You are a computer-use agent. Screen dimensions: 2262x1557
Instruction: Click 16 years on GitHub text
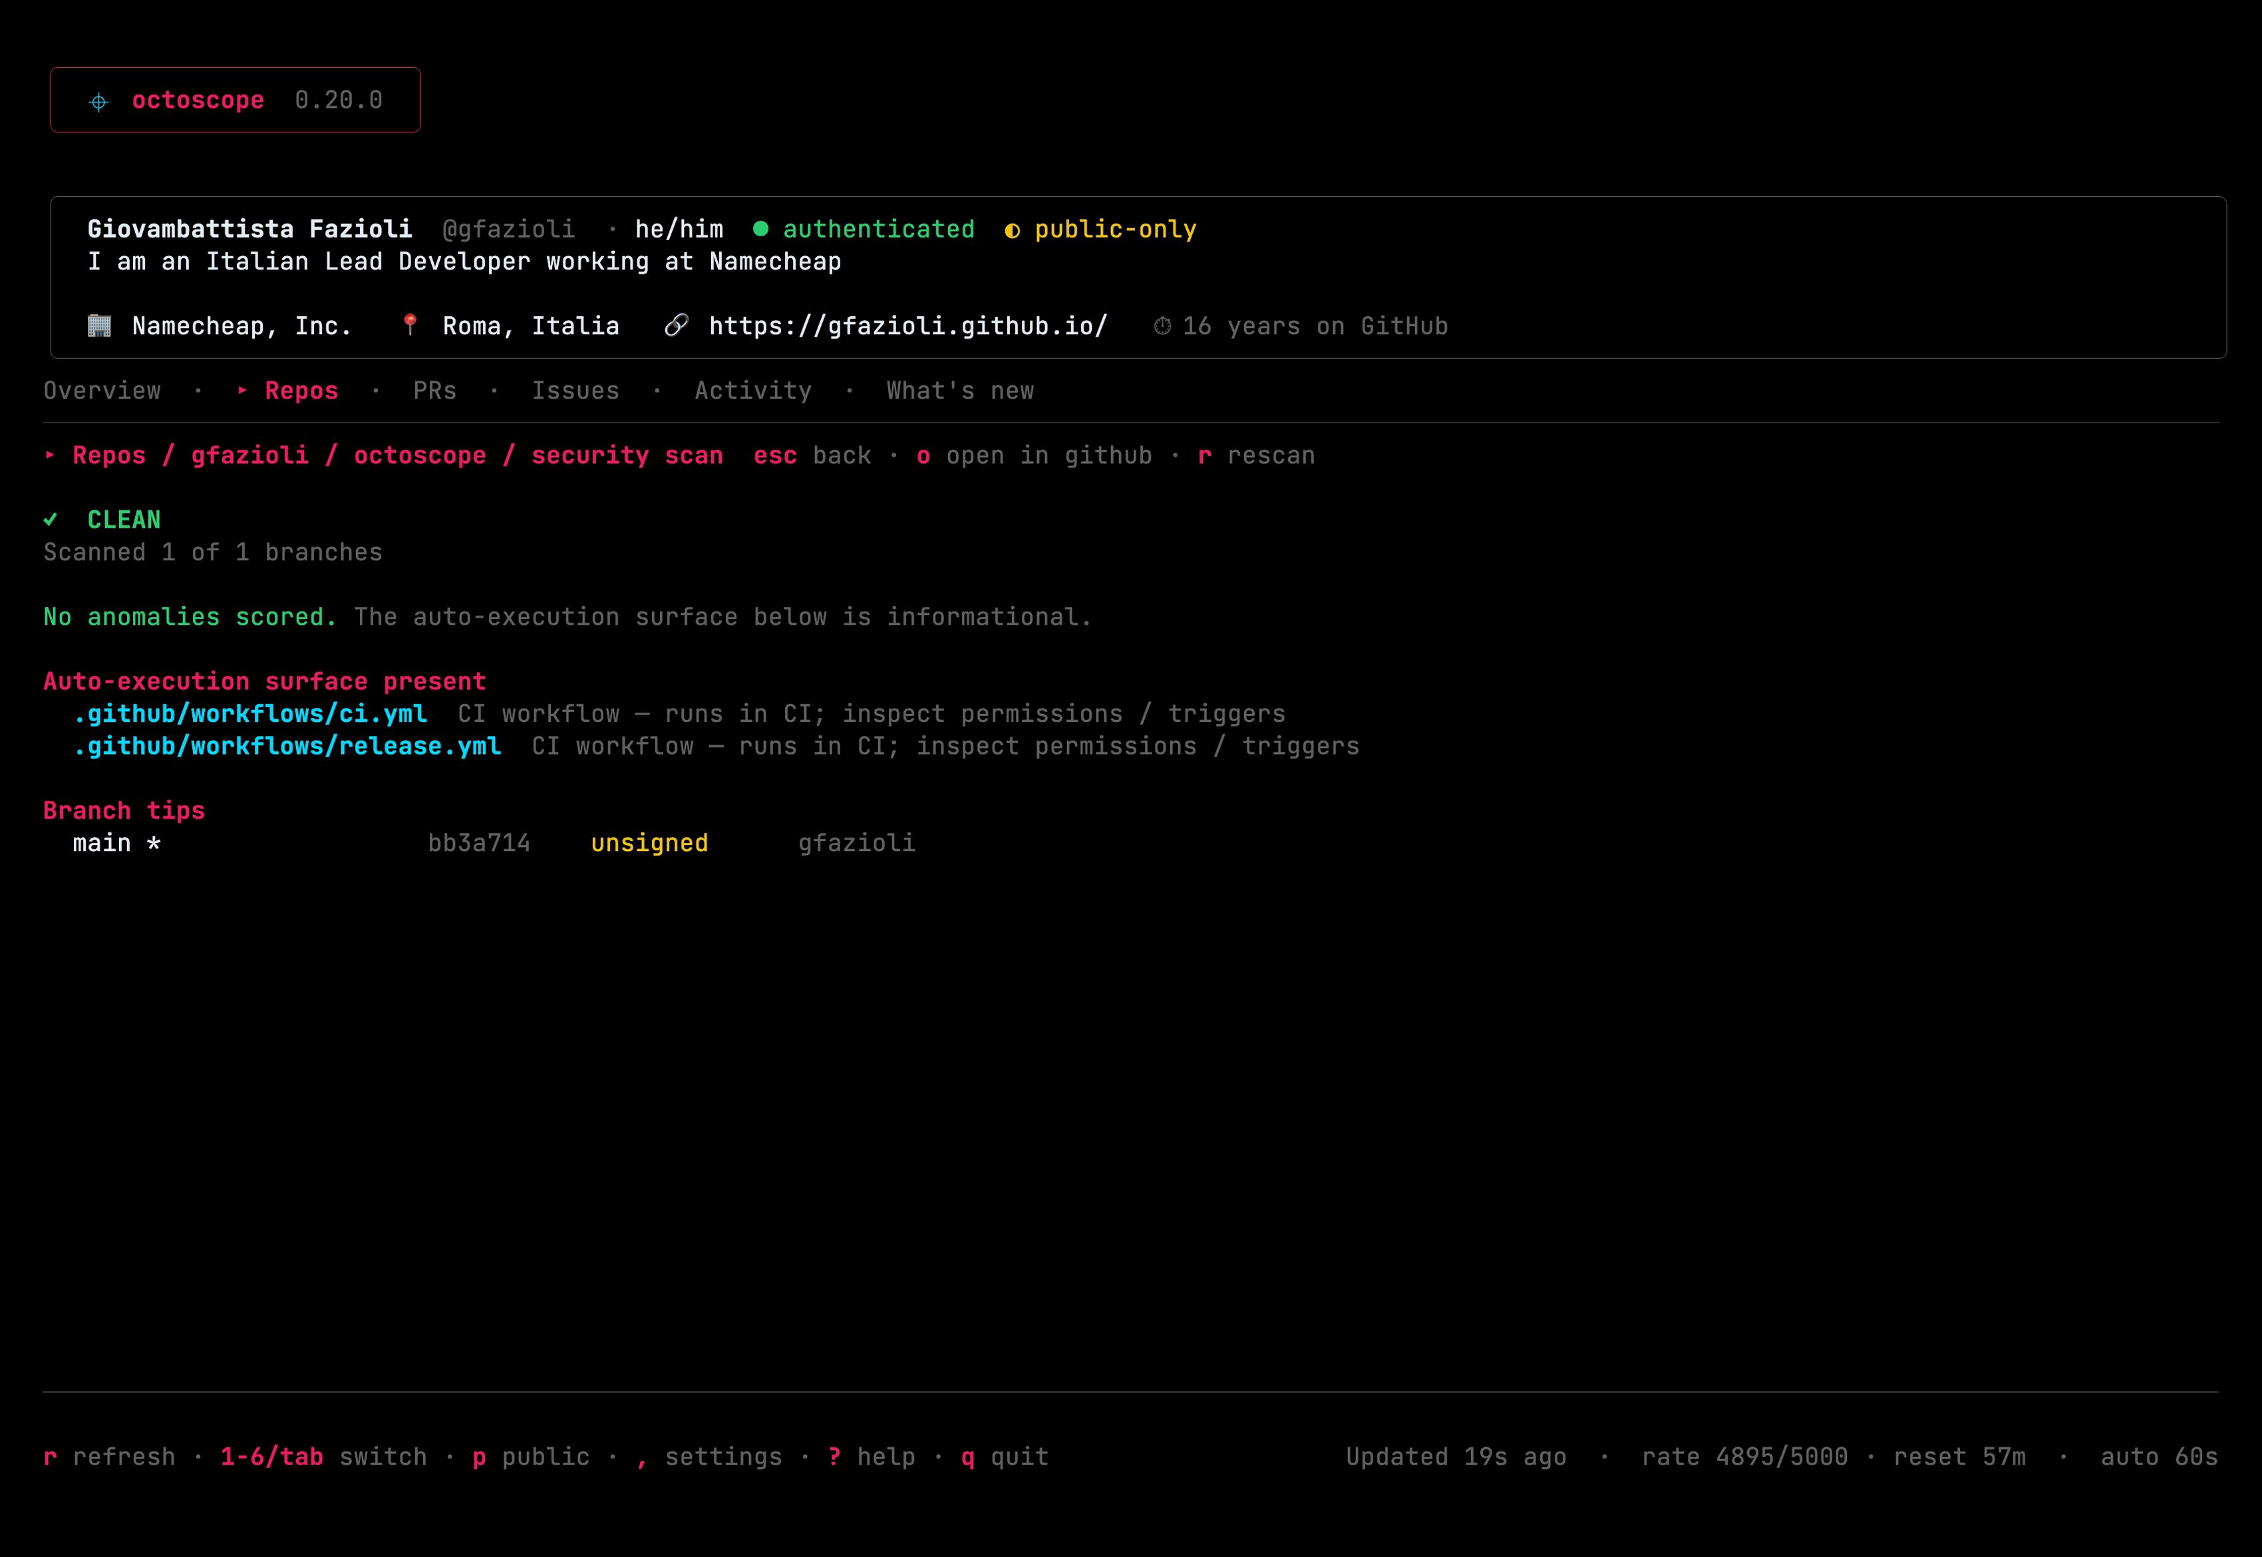(x=1315, y=326)
